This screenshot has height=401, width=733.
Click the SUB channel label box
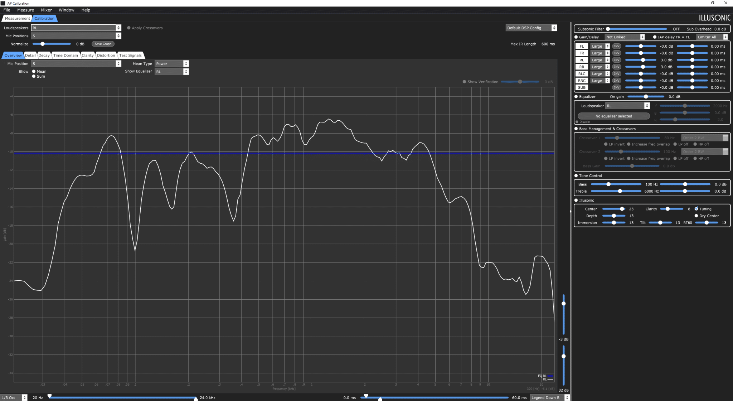(x=582, y=87)
